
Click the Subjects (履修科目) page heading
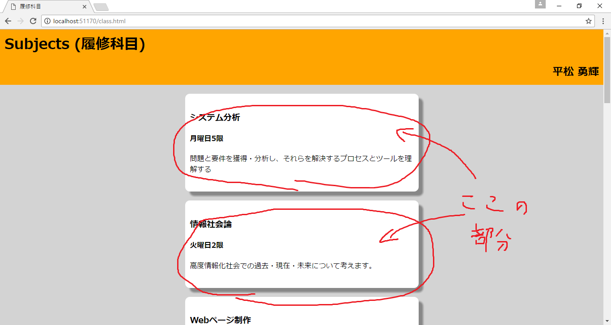[74, 44]
